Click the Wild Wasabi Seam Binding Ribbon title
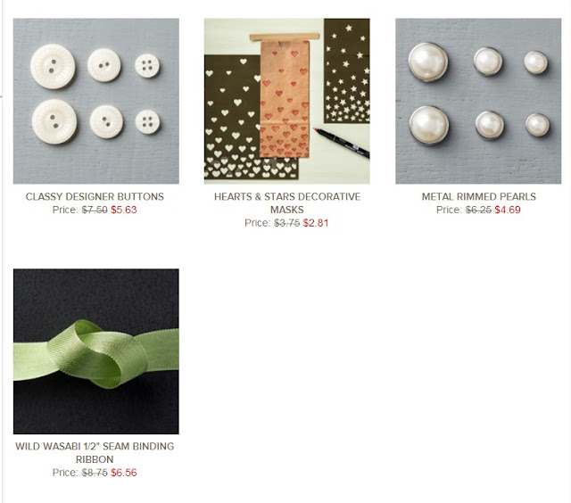Image resolution: width=571 pixels, height=503 pixels. 95,452
